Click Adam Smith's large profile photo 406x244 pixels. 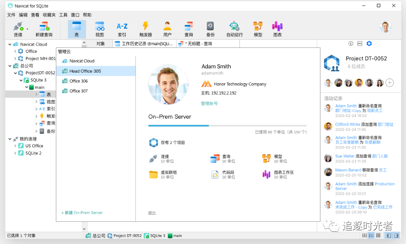point(168,84)
